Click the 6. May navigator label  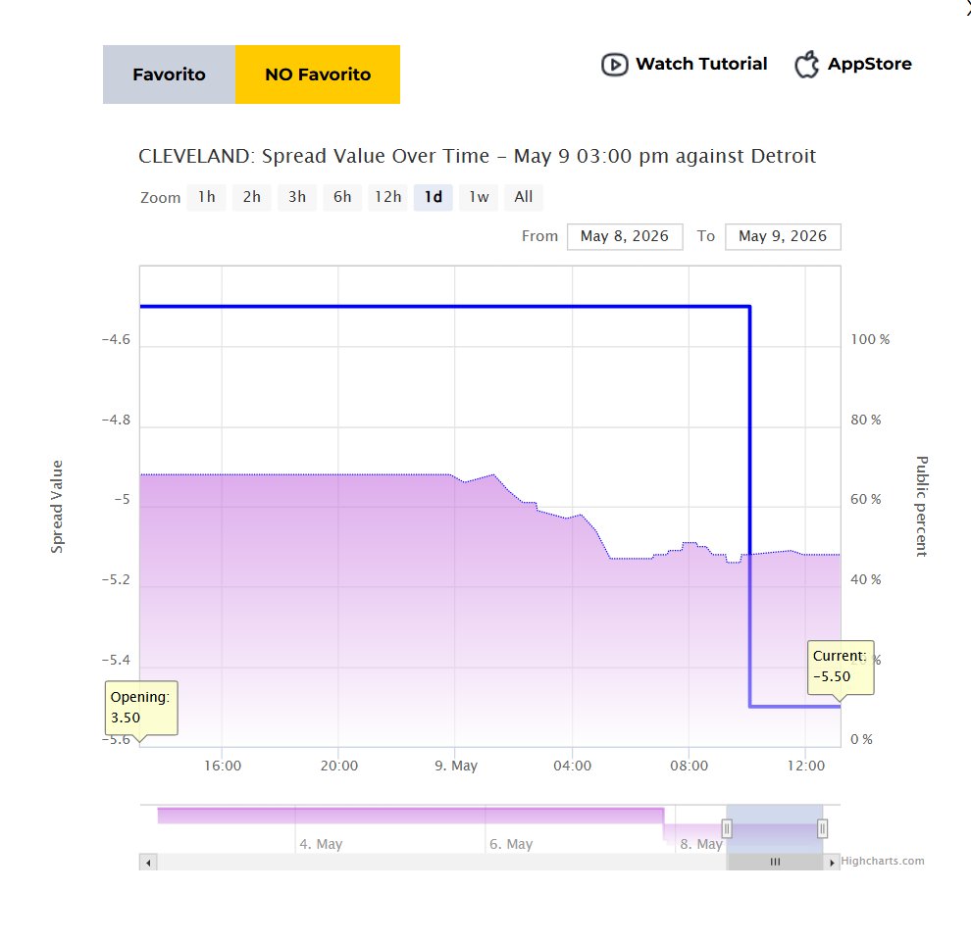coord(511,844)
